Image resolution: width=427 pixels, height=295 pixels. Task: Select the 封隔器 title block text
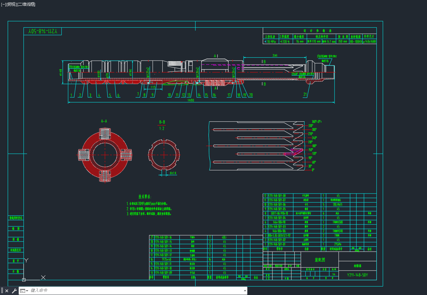click(357, 266)
